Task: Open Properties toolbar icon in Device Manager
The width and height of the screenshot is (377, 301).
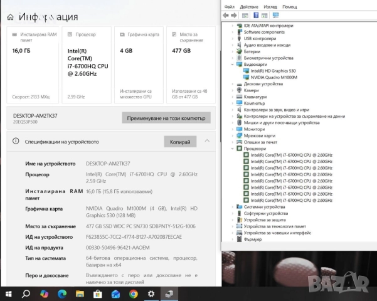Action: click(245, 16)
